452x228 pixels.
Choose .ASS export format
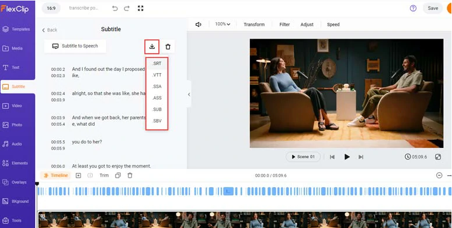pyautogui.click(x=157, y=98)
